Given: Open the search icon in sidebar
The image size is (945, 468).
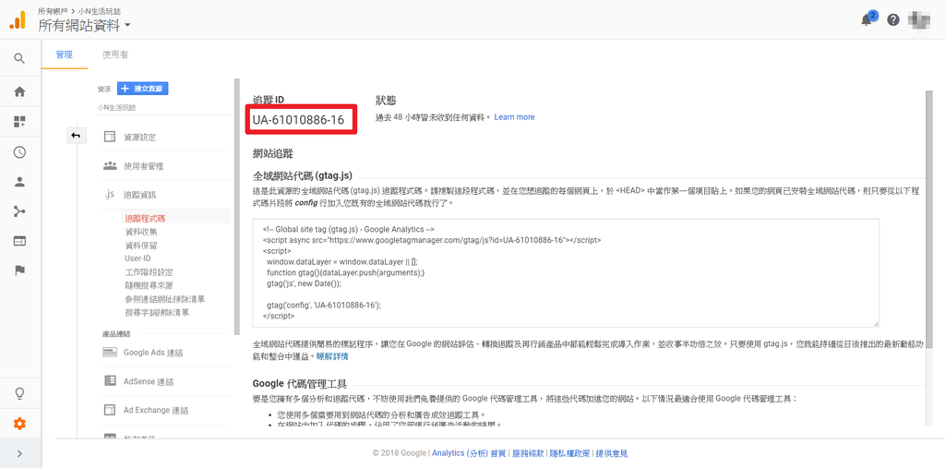Looking at the screenshot, I should point(20,58).
